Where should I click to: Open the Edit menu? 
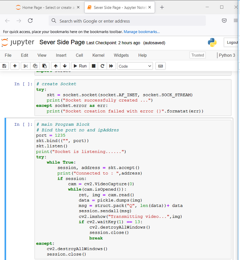coord(24,55)
